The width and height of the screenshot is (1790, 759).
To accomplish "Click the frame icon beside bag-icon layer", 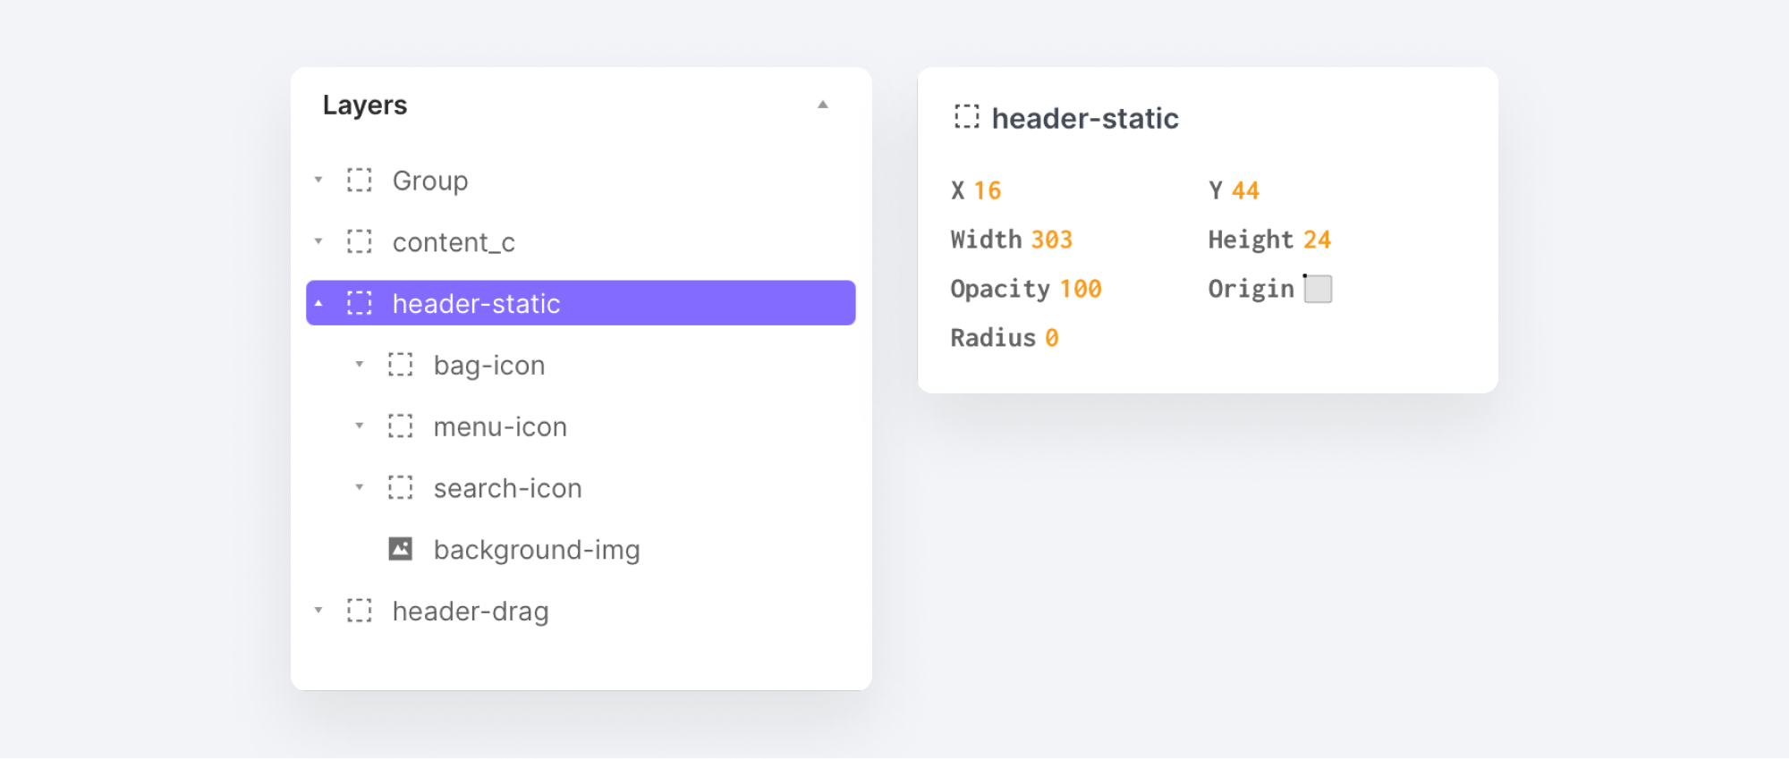I will click(400, 365).
